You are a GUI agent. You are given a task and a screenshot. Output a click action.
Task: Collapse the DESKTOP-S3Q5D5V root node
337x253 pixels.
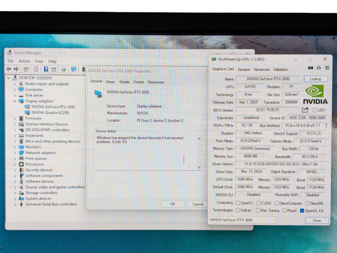[9, 78]
